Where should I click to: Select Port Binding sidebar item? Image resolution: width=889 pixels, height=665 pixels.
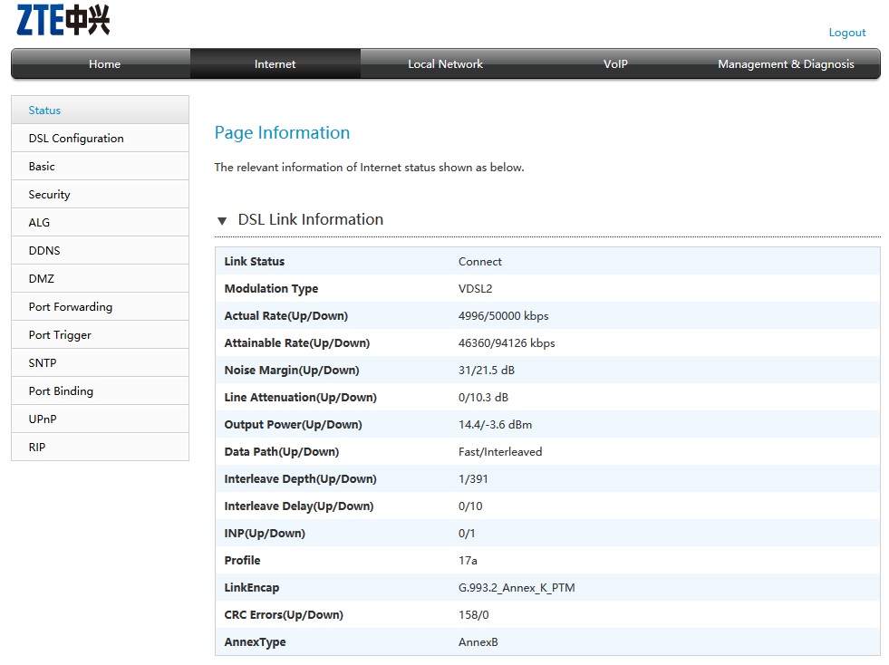(61, 391)
